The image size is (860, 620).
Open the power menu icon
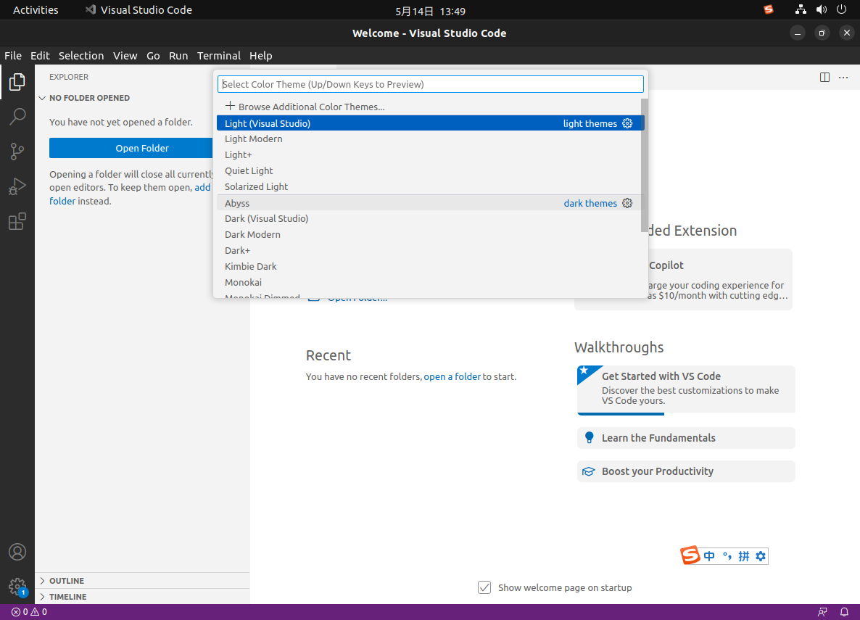click(x=841, y=9)
